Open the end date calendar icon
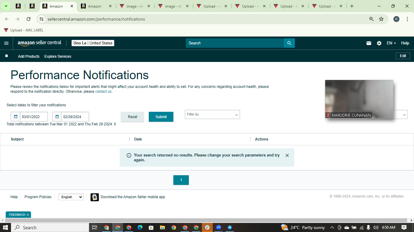The width and height of the screenshot is (414, 232). [x=57, y=117]
